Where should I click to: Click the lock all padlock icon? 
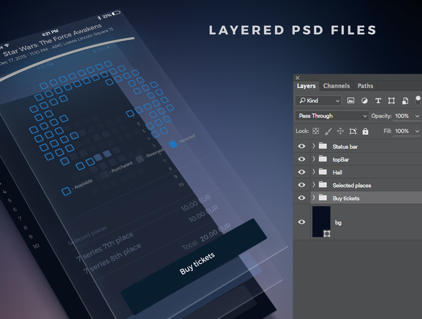coord(365,131)
